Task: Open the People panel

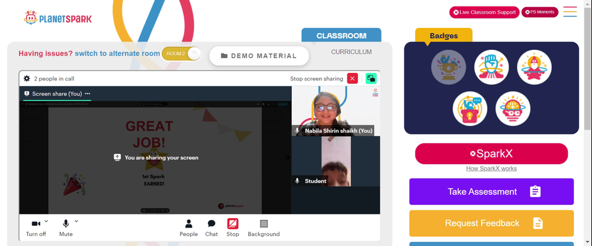Action: [189, 228]
